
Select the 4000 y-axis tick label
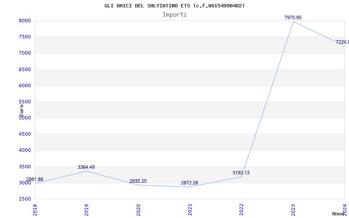24,150
